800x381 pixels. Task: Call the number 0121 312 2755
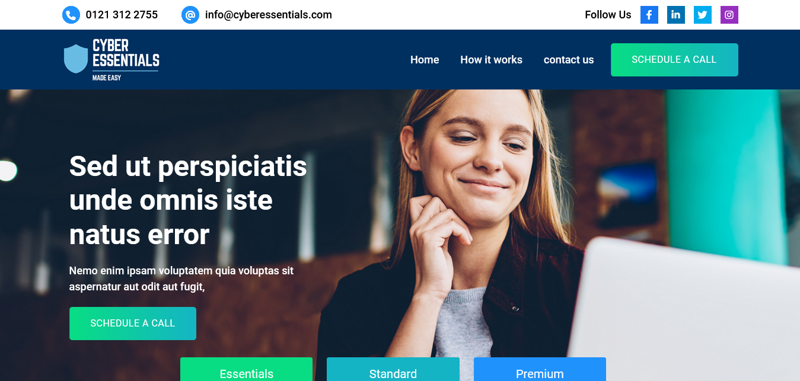(122, 15)
